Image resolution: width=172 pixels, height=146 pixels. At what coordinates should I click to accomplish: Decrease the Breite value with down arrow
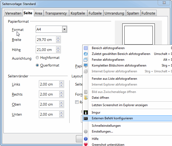(58, 41)
